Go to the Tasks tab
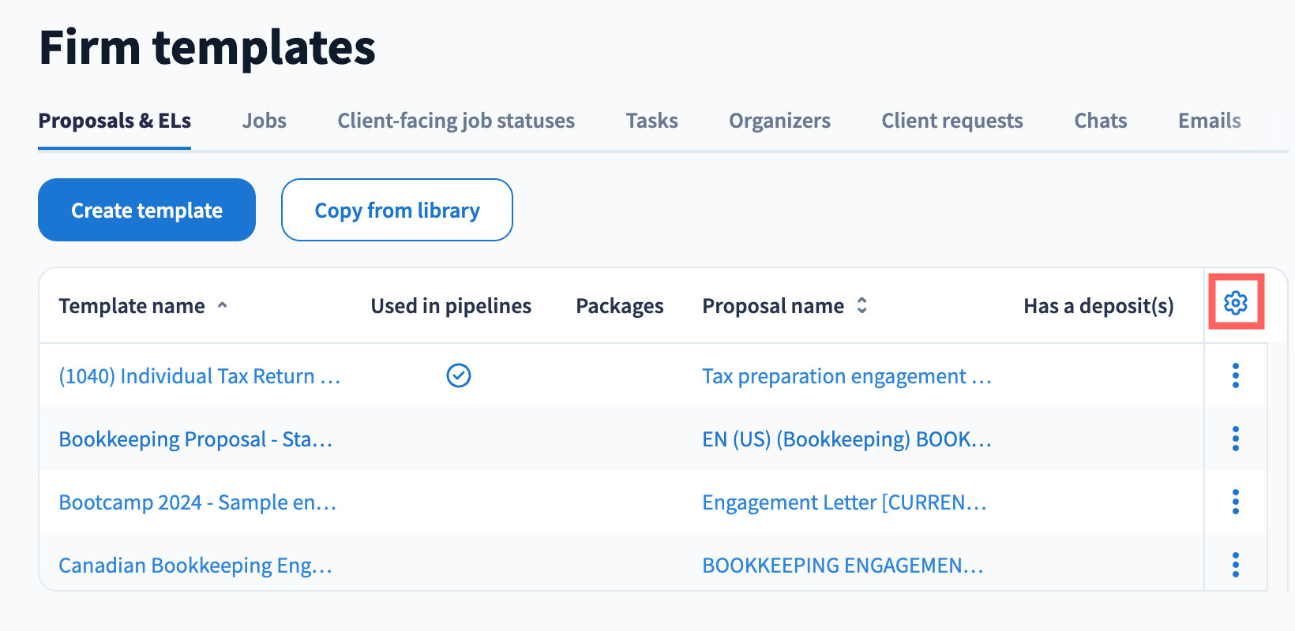 pyautogui.click(x=651, y=121)
